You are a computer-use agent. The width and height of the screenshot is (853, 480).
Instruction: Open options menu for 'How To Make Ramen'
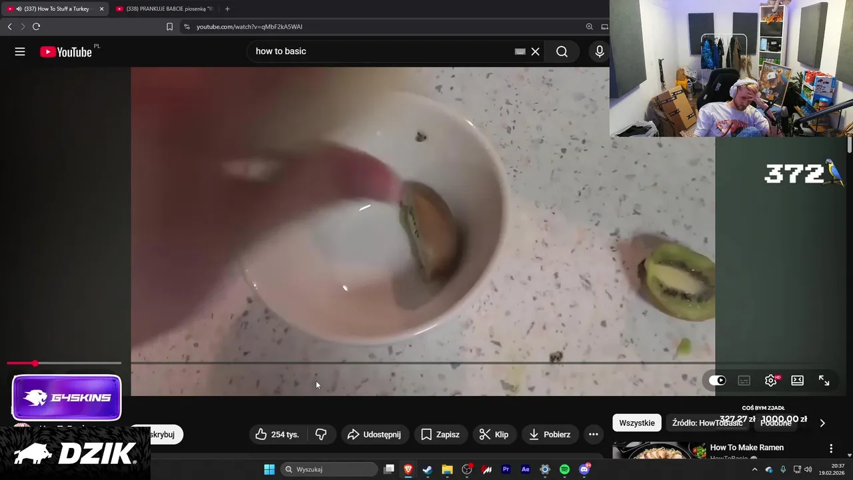831,449
